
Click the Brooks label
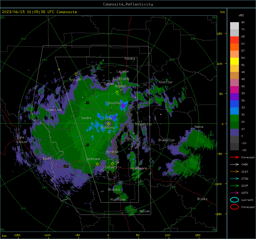click(x=202, y=199)
